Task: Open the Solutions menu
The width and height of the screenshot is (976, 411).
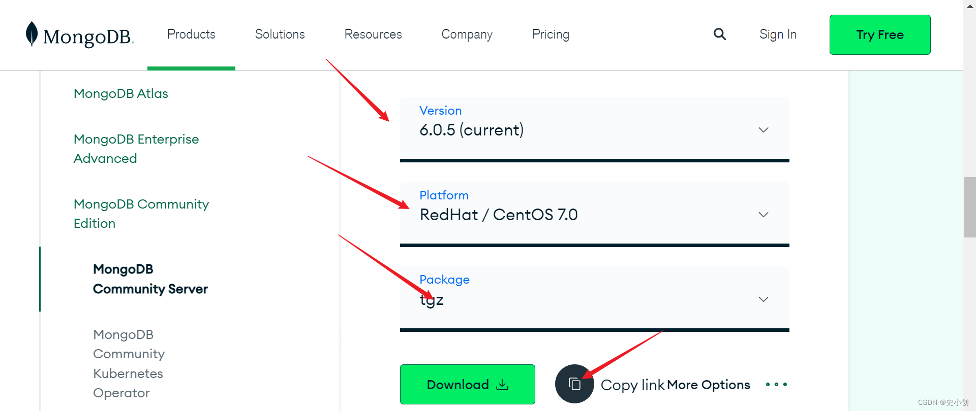Action: coord(280,34)
